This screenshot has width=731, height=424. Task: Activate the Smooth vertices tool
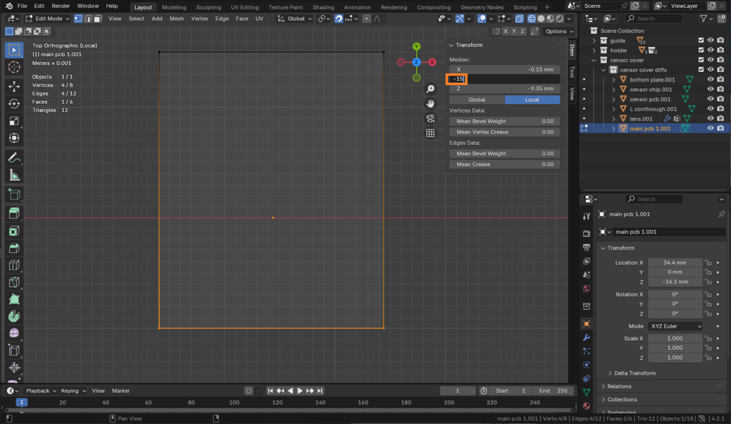14,333
